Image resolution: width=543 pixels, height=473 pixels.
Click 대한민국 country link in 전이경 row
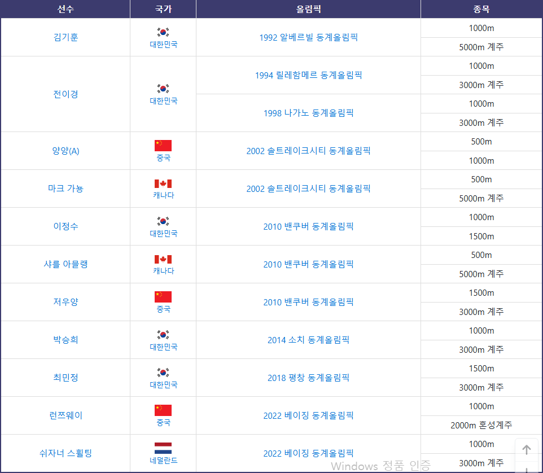[x=164, y=101]
